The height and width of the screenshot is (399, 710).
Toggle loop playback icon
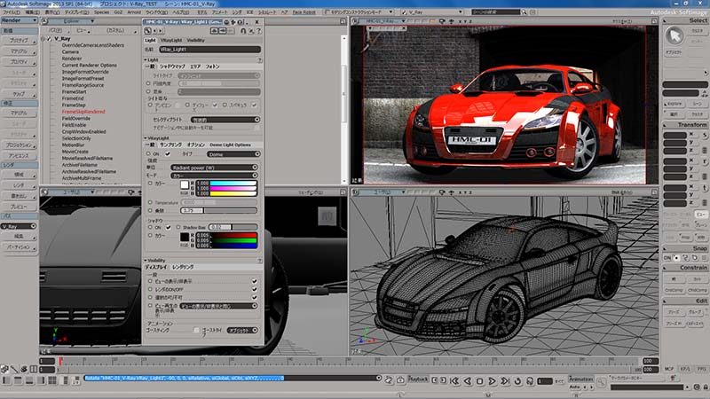click(517, 381)
